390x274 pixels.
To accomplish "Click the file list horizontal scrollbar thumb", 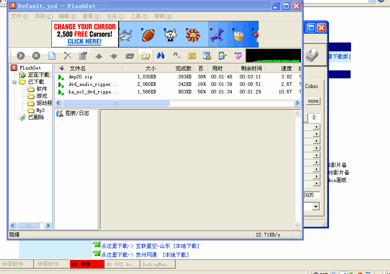I will tap(116, 103).
